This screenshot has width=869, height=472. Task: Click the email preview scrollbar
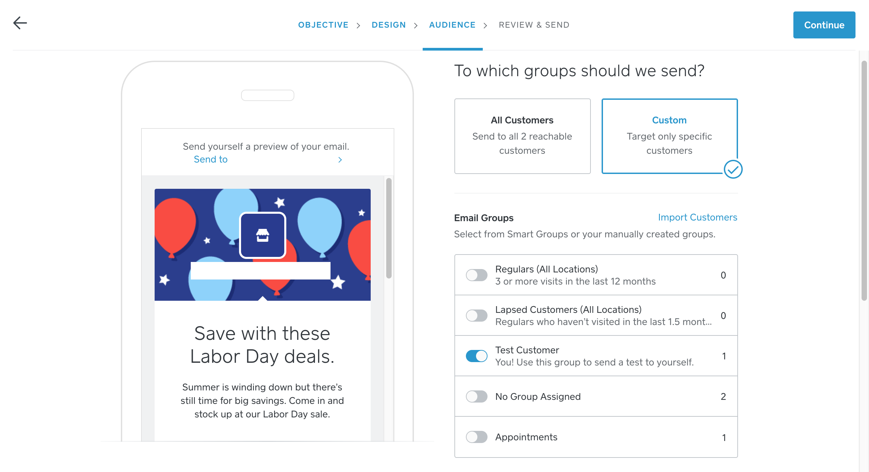click(x=389, y=228)
